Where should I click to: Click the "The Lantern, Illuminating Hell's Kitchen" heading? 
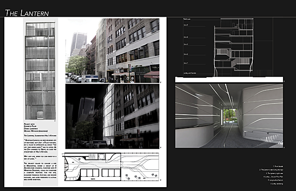pyautogui.click(x=40, y=135)
